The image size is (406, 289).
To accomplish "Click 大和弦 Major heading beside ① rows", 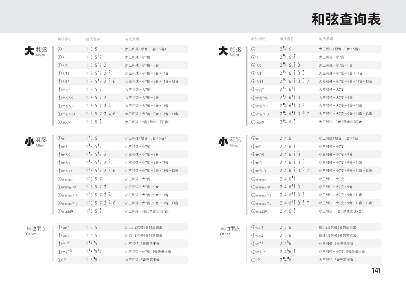I will click(36, 51).
